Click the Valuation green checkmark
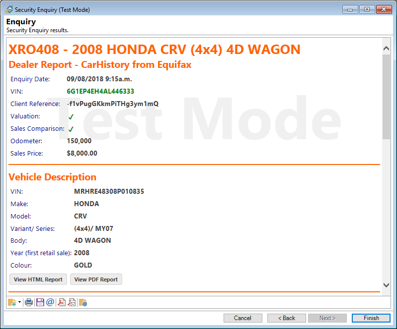 click(71, 116)
